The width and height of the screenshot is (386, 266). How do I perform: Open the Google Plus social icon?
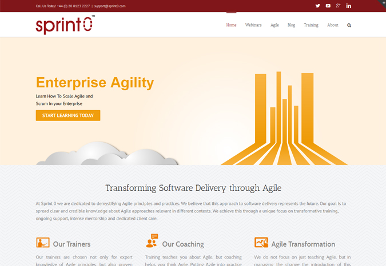coord(338,6)
